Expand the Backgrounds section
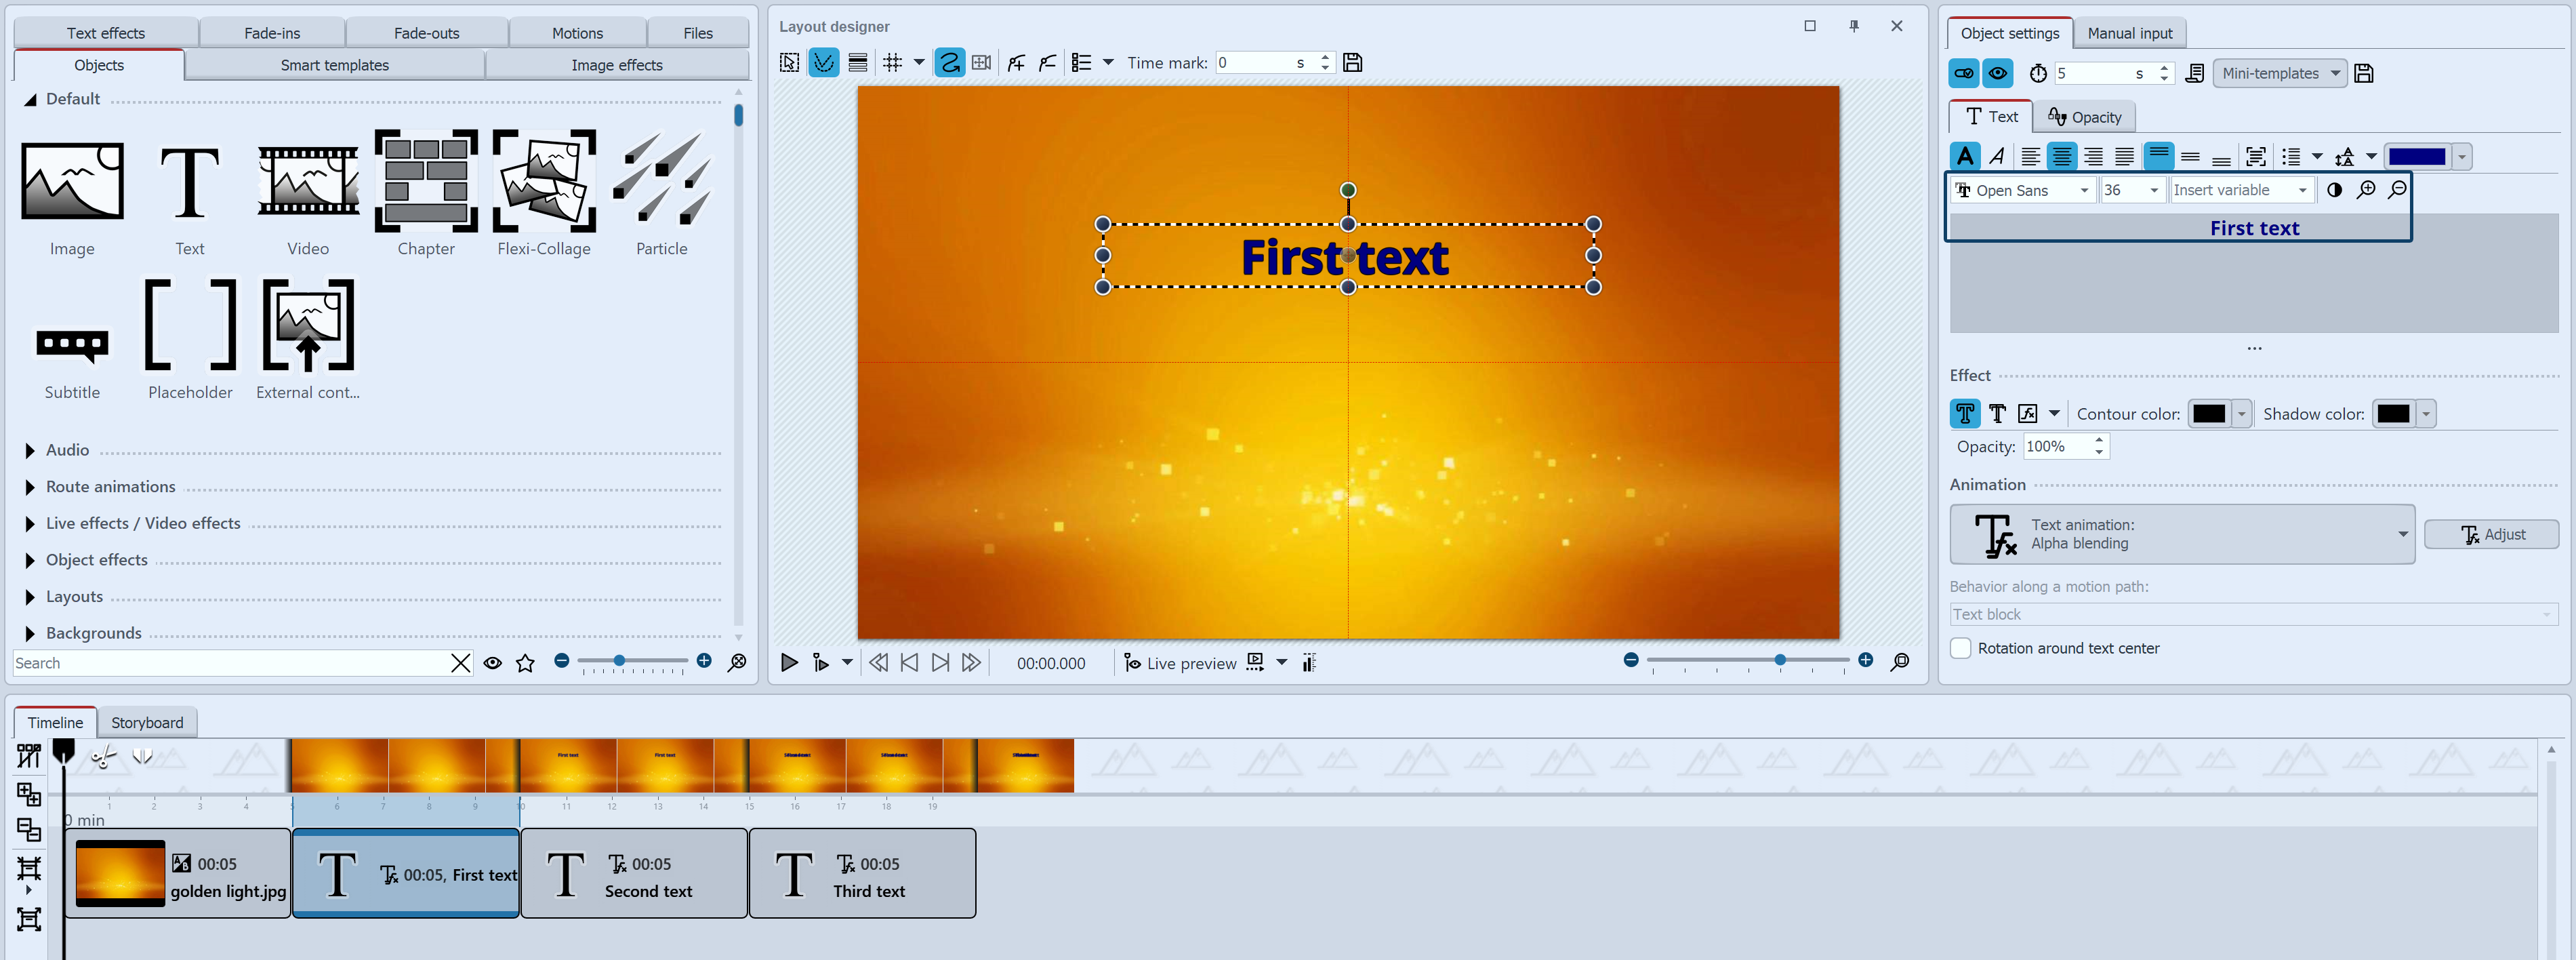The width and height of the screenshot is (2576, 960). (93, 632)
